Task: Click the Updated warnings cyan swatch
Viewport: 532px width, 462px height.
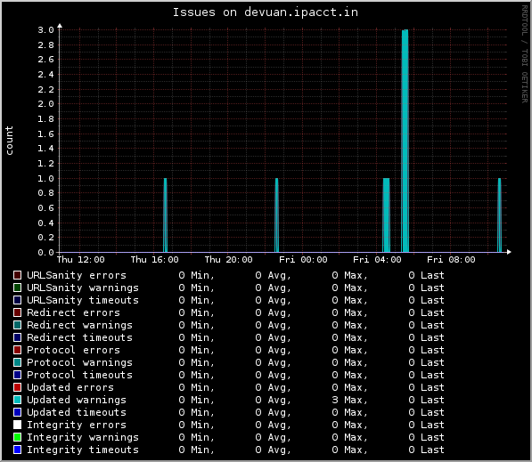Action: coord(17,400)
